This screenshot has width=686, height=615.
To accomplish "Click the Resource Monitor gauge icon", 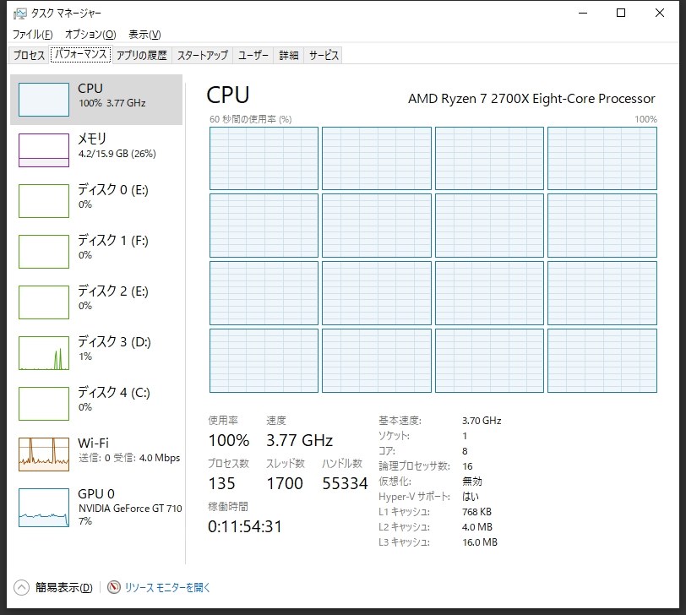I will tap(114, 587).
